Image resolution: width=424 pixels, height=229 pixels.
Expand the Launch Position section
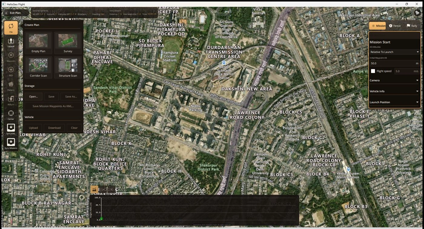(x=394, y=102)
